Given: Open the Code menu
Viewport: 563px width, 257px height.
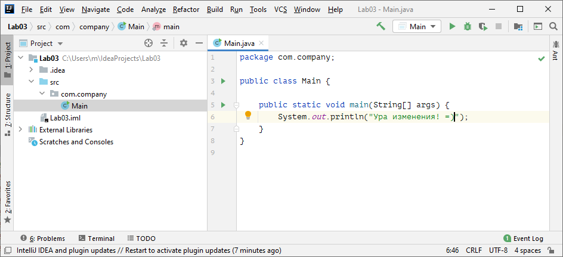Looking at the screenshot, I should pyautogui.click(x=125, y=10).
